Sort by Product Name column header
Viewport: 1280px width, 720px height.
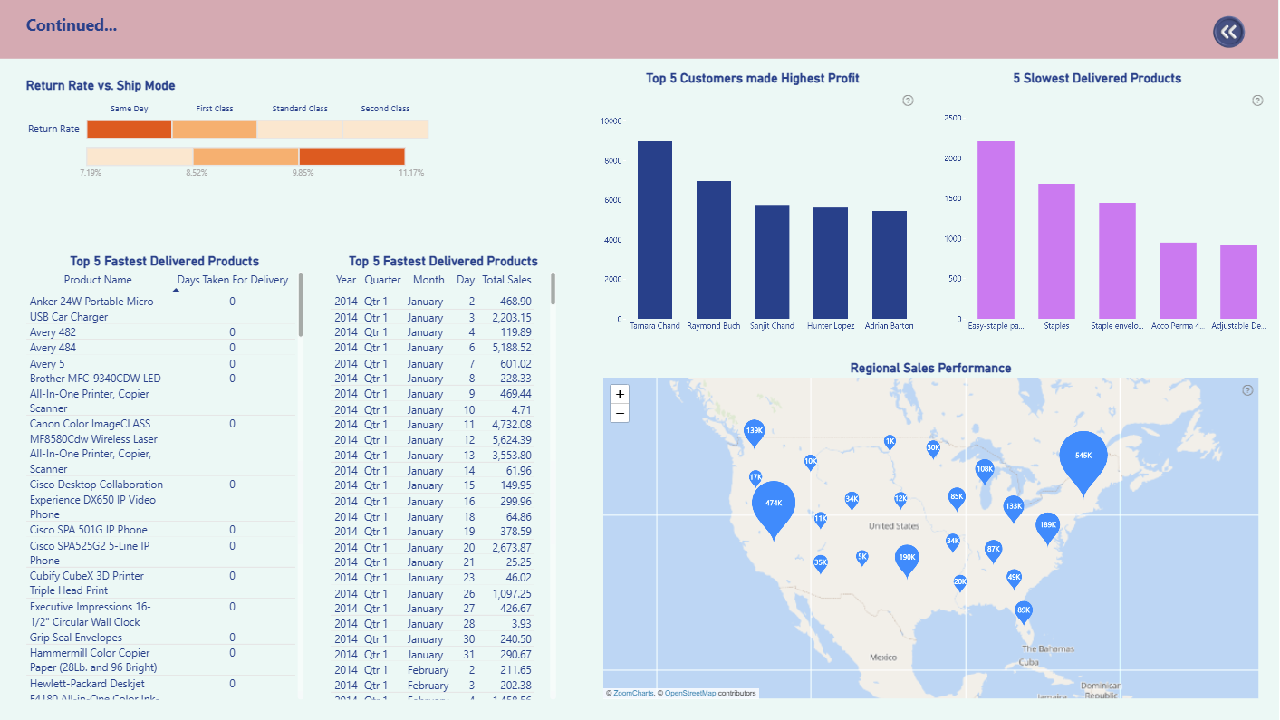98,280
